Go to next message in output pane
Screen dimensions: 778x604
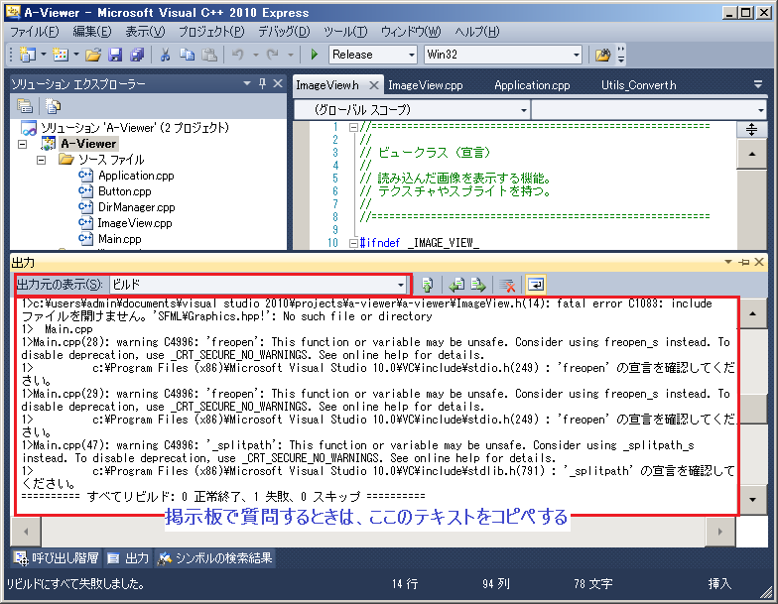coord(478,285)
